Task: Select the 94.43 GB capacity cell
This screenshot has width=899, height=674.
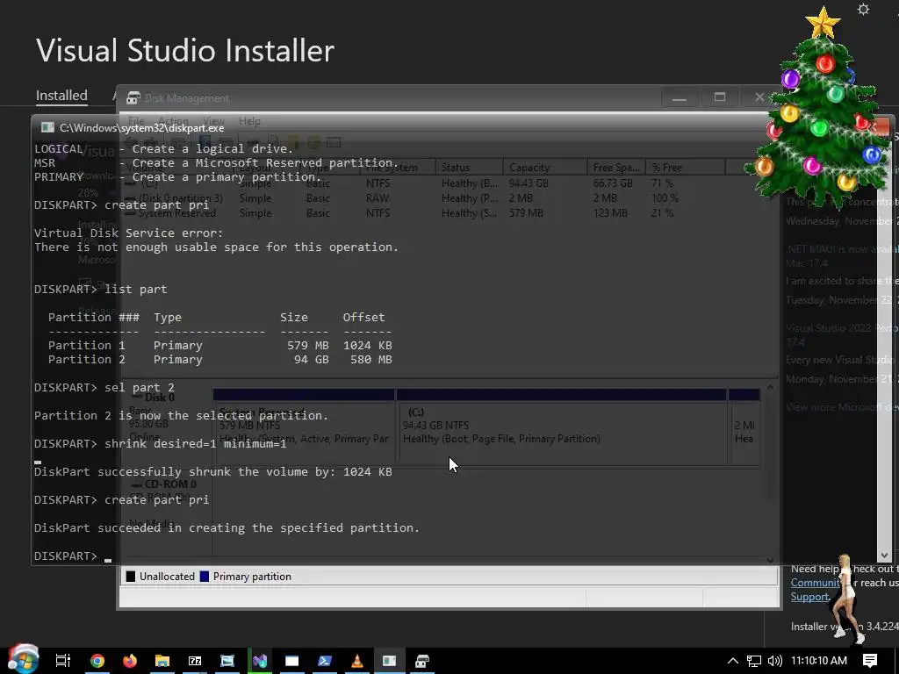Action: pyautogui.click(x=529, y=183)
